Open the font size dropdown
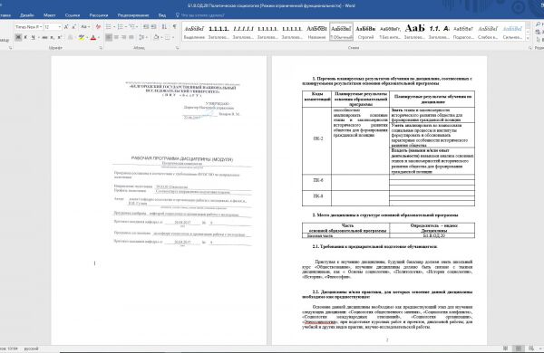Viewport: 544px width, 353px height. pyautogui.click(x=59, y=26)
